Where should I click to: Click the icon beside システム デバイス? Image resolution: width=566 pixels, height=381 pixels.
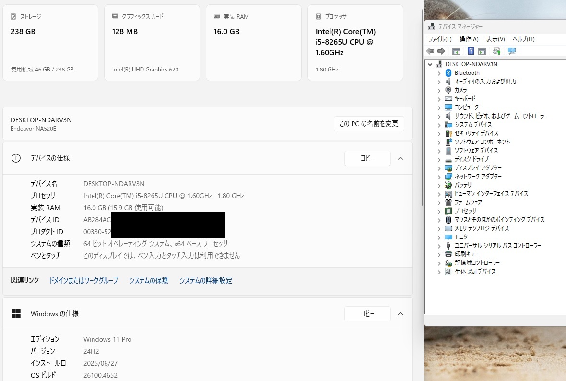point(448,125)
